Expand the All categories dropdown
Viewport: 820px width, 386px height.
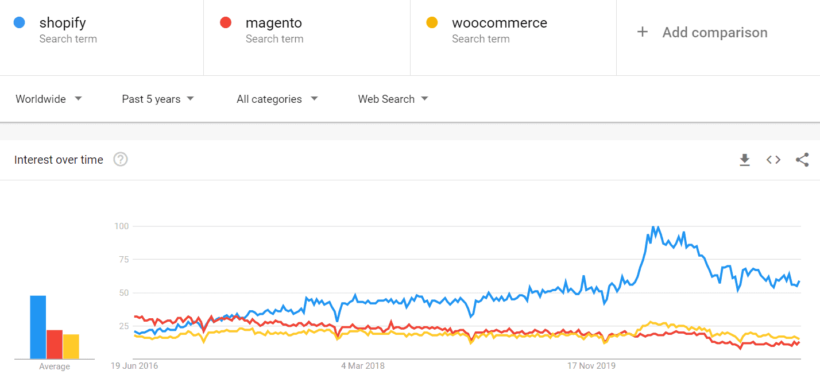[x=277, y=99]
